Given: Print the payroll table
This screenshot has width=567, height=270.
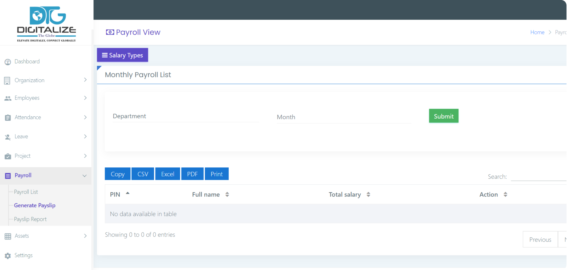Looking at the screenshot, I should pos(217,174).
